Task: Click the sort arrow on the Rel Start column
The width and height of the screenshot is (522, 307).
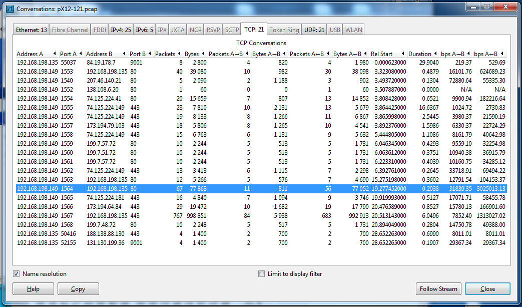Action: click(403, 54)
